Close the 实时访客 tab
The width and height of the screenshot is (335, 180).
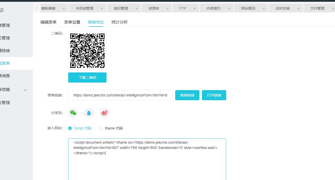(298, 8)
